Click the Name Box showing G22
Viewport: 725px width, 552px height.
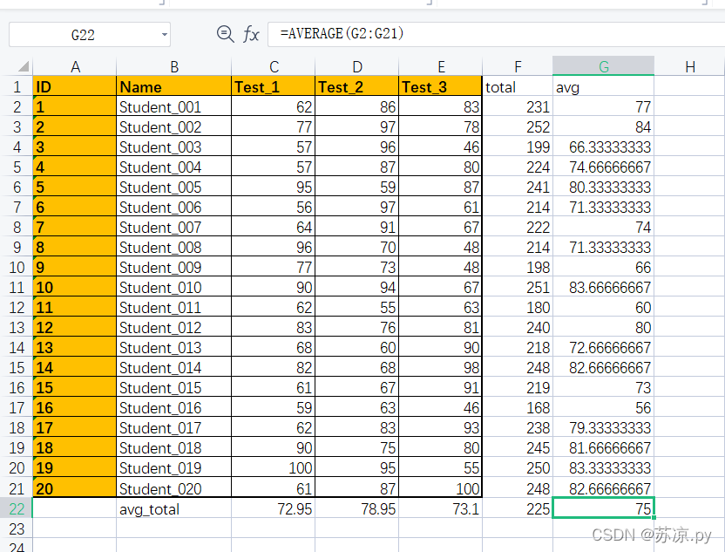point(90,35)
